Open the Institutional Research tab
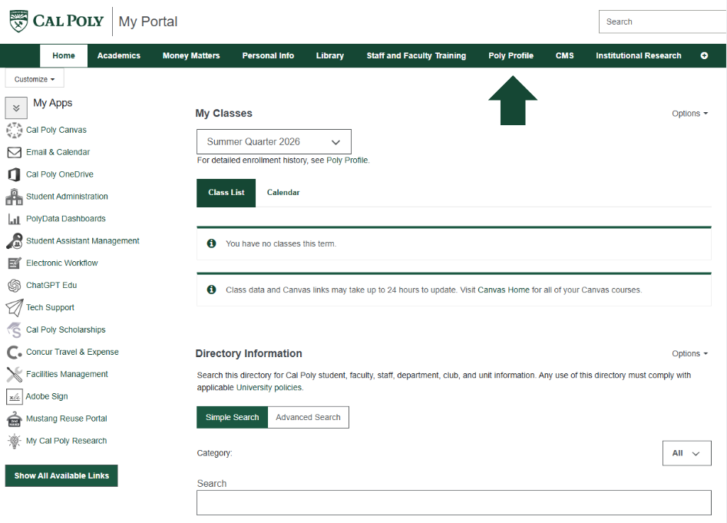 coord(639,55)
